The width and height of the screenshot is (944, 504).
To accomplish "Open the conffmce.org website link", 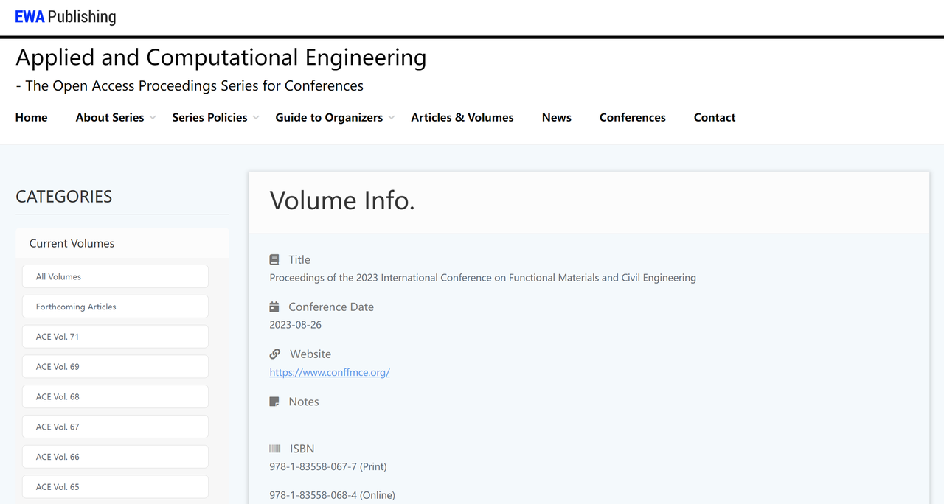I will (x=330, y=372).
